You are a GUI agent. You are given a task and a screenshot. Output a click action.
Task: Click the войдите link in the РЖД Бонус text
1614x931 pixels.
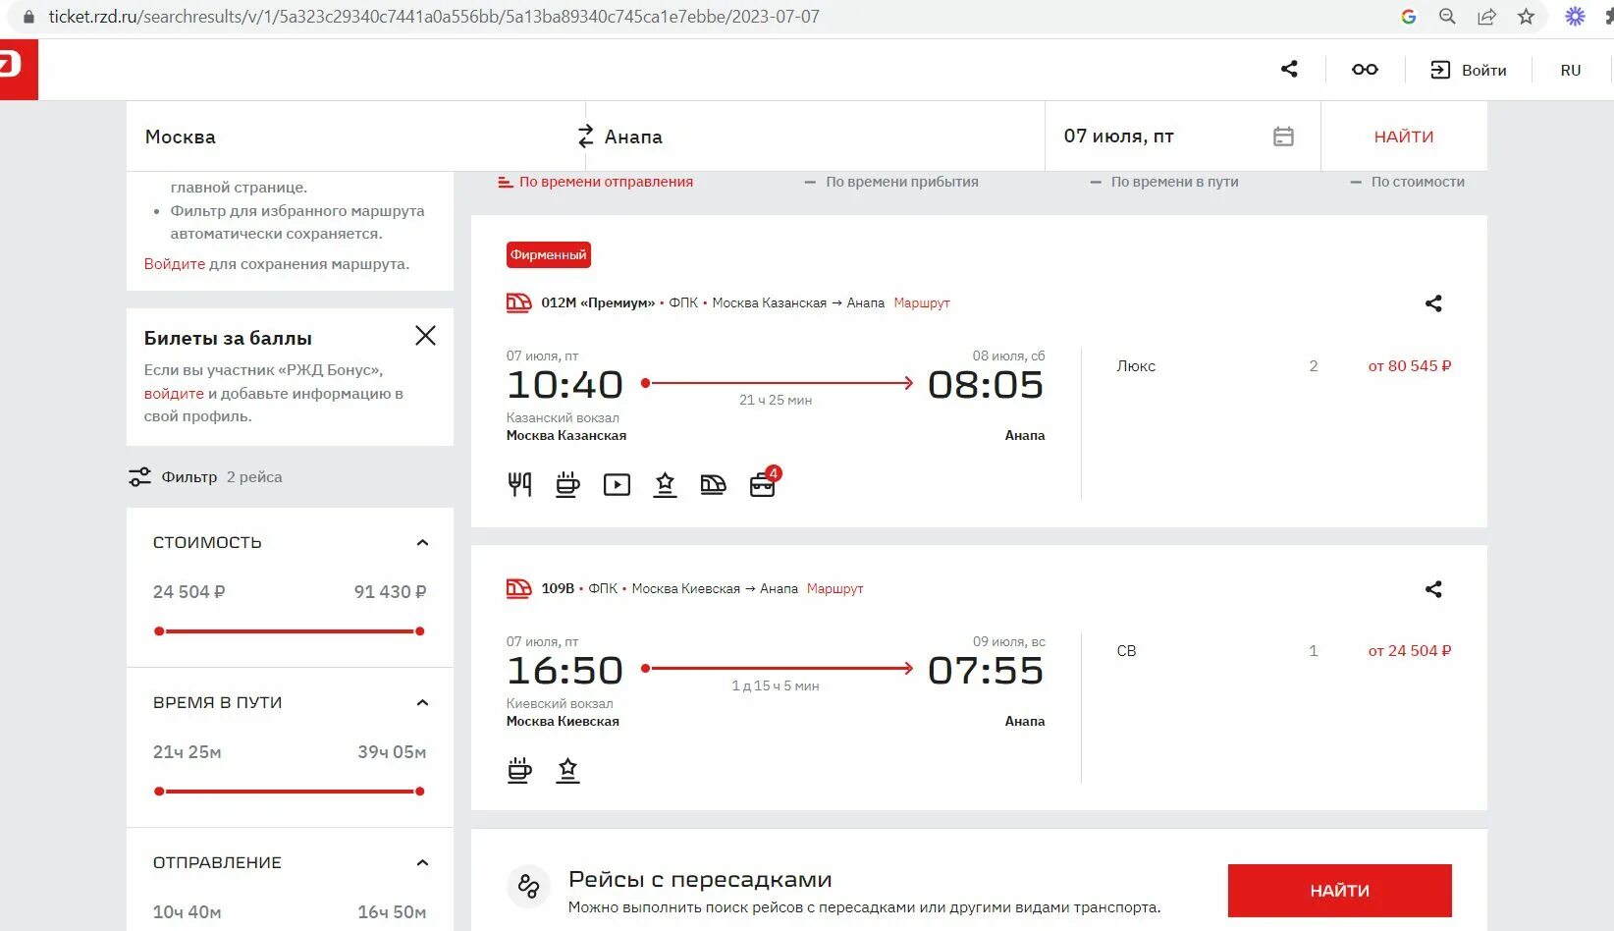click(x=174, y=393)
